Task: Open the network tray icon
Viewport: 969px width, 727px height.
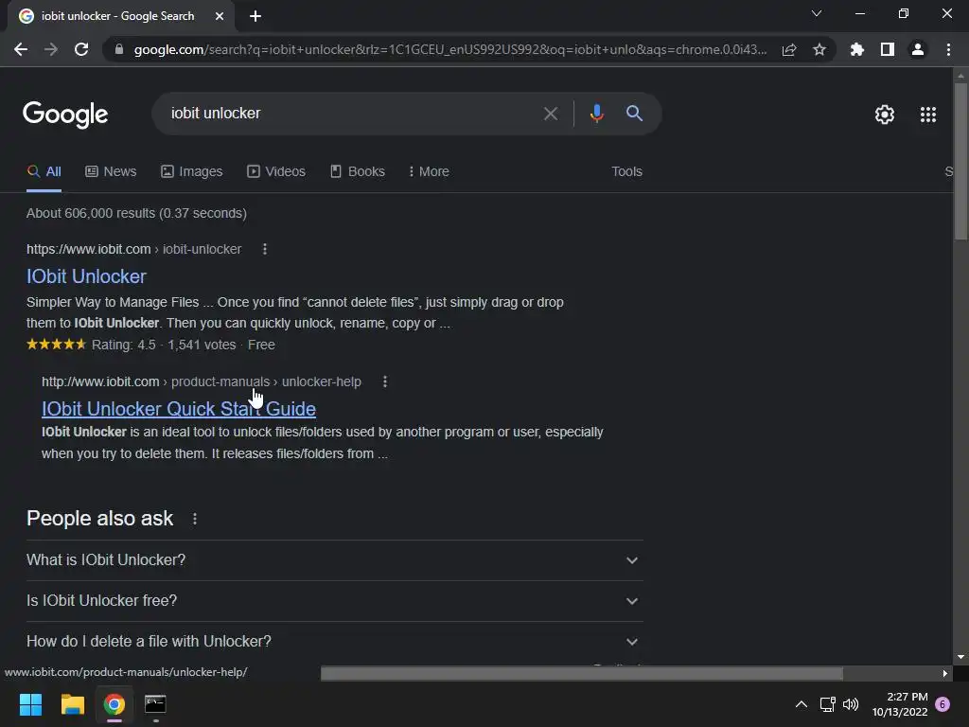Action: (827, 704)
